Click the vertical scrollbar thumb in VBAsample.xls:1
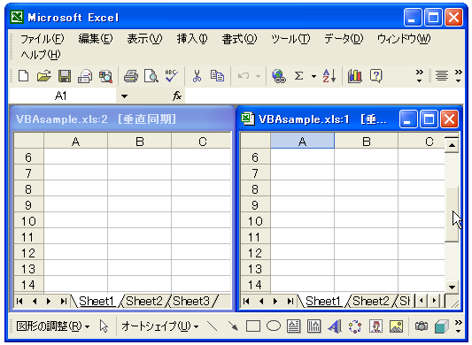The width and height of the screenshot is (472, 345). [x=452, y=214]
